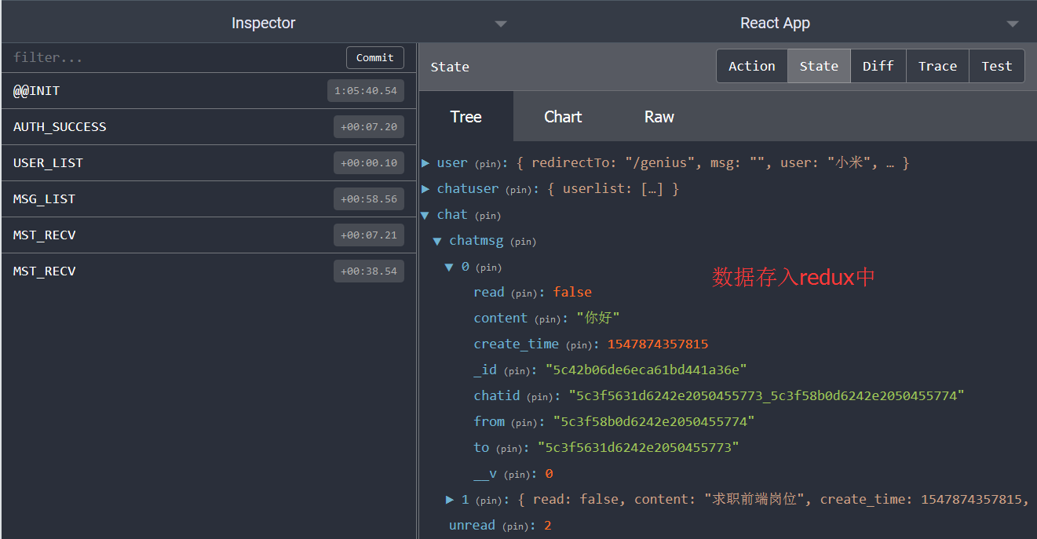
Task: Click the unread key label
Action: tap(472, 525)
